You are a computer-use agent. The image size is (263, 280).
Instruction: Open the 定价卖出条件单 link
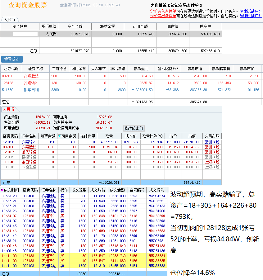163,16
